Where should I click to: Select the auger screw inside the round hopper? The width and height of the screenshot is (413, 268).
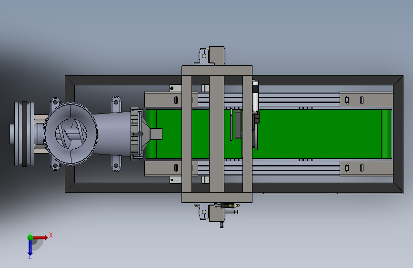point(71,134)
